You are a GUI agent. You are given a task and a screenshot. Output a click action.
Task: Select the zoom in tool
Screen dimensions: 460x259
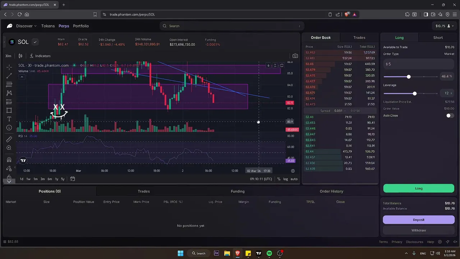click(9, 148)
